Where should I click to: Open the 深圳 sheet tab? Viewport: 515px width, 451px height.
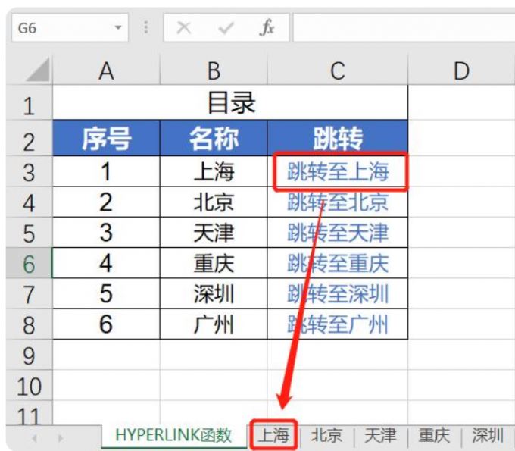point(488,435)
